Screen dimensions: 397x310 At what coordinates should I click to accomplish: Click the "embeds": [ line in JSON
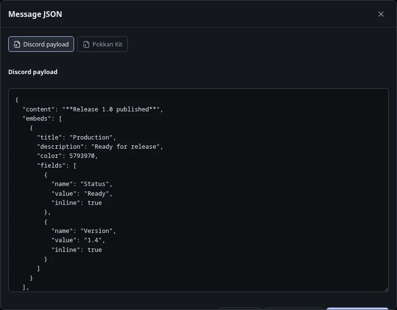[42, 119]
